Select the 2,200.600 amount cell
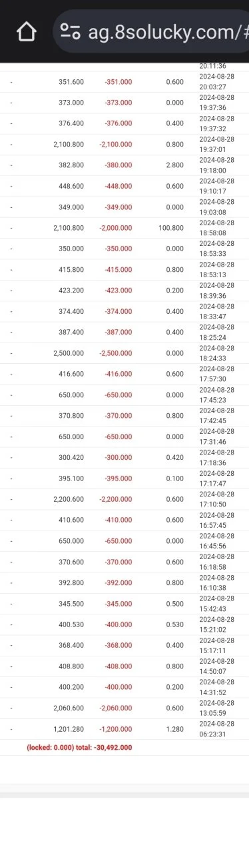Screen dimensions: 249x853 (x=69, y=499)
